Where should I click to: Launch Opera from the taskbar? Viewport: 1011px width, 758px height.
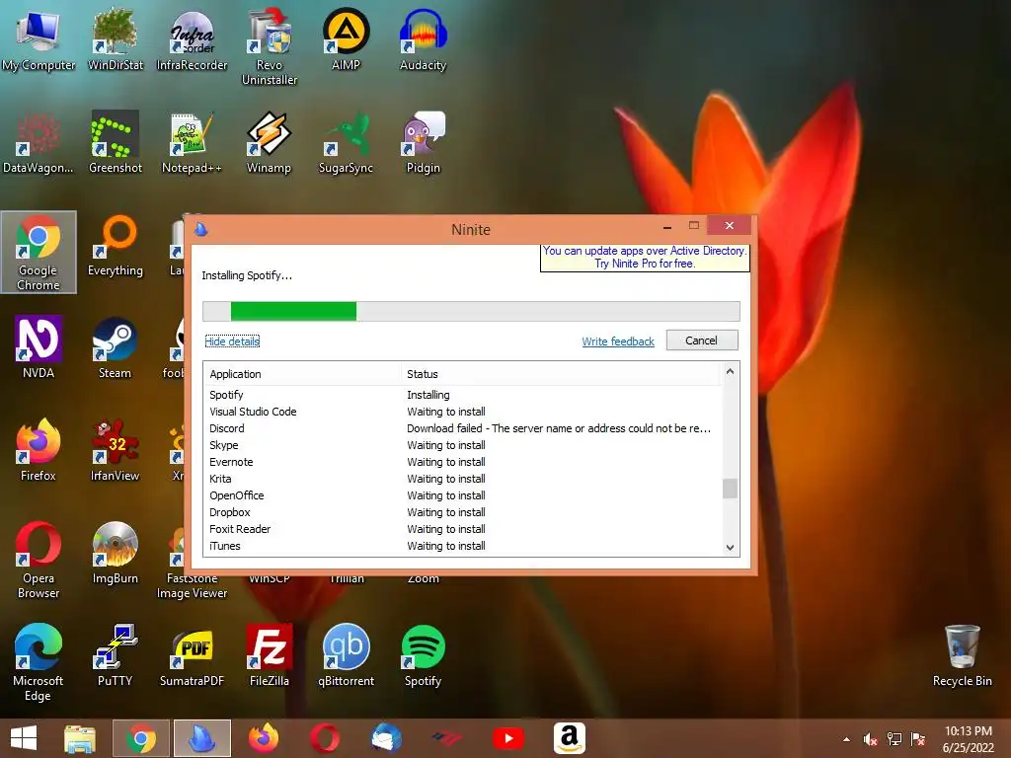click(x=325, y=738)
